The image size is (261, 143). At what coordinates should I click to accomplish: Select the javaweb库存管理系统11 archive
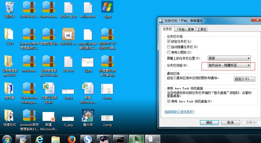tap(29, 115)
